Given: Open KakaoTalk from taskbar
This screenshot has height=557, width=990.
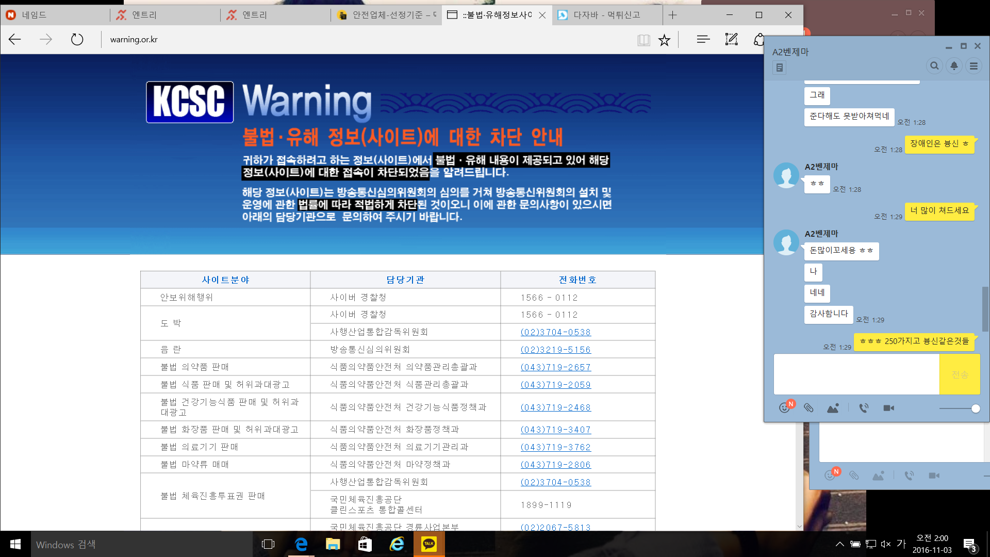Looking at the screenshot, I should click(x=429, y=544).
